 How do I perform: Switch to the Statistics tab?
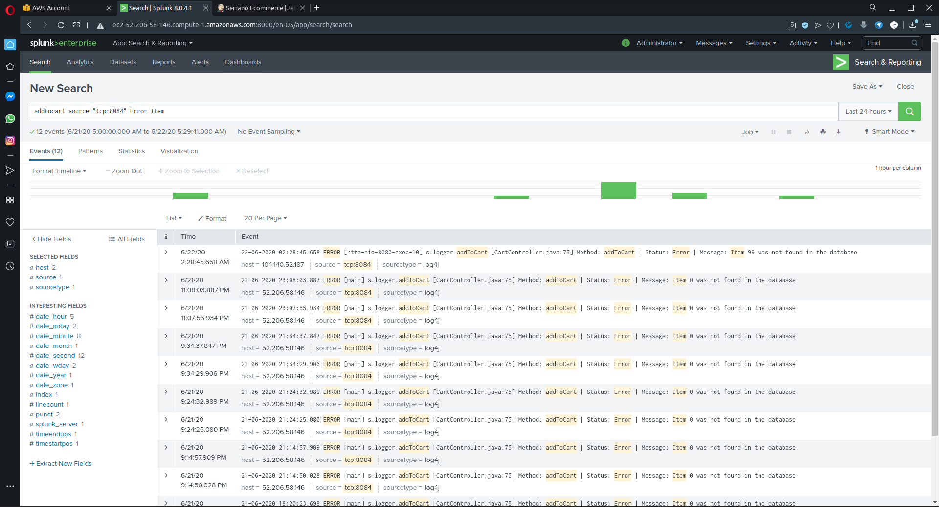[x=132, y=151]
